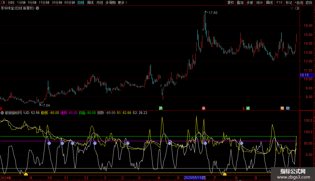Click the red 涨 event marker
Image resolution: width=315 pixels, height=181 pixels.
(x=203, y=108)
